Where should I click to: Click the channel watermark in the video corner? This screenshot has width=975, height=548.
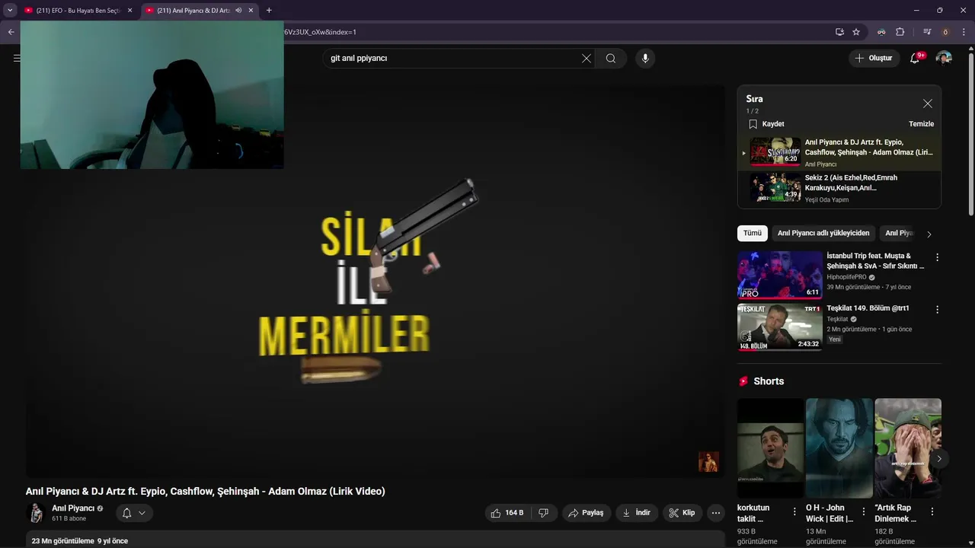[708, 462]
